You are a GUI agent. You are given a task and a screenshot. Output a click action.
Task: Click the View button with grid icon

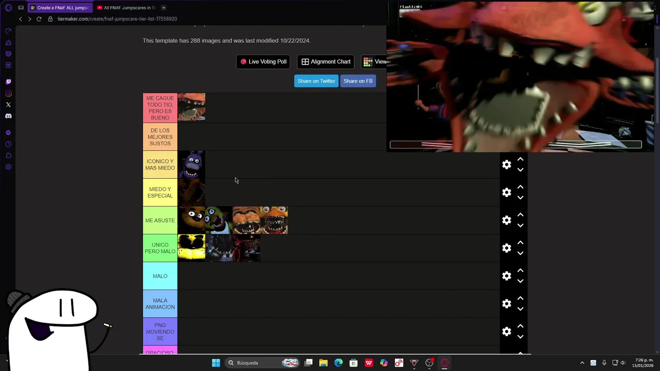(x=374, y=62)
